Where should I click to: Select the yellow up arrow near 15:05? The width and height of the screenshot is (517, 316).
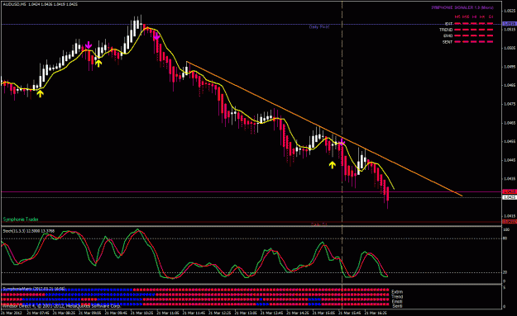pyautogui.click(x=332, y=165)
